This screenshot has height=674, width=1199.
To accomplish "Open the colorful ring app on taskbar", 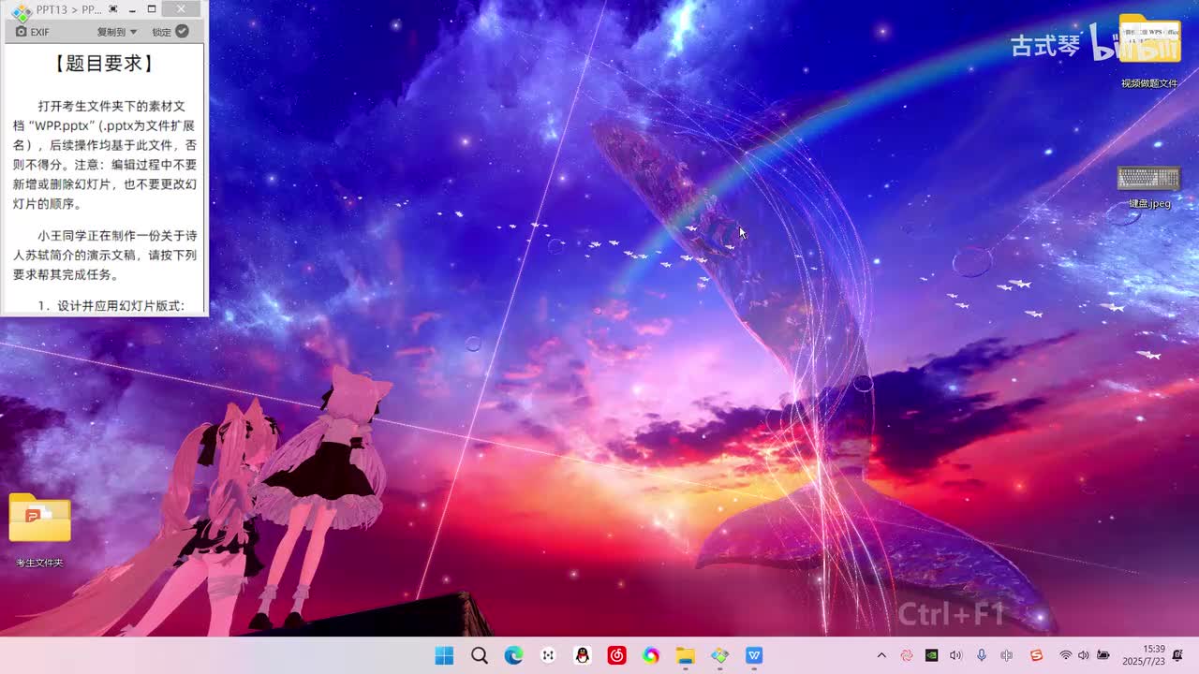I will pyautogui.click(x=651, y=655).
